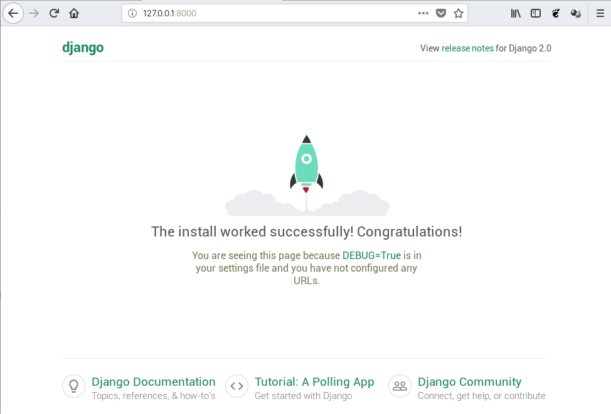Go back with the back arrow button
Screen dimensions: 611x414
click(13, 13)
